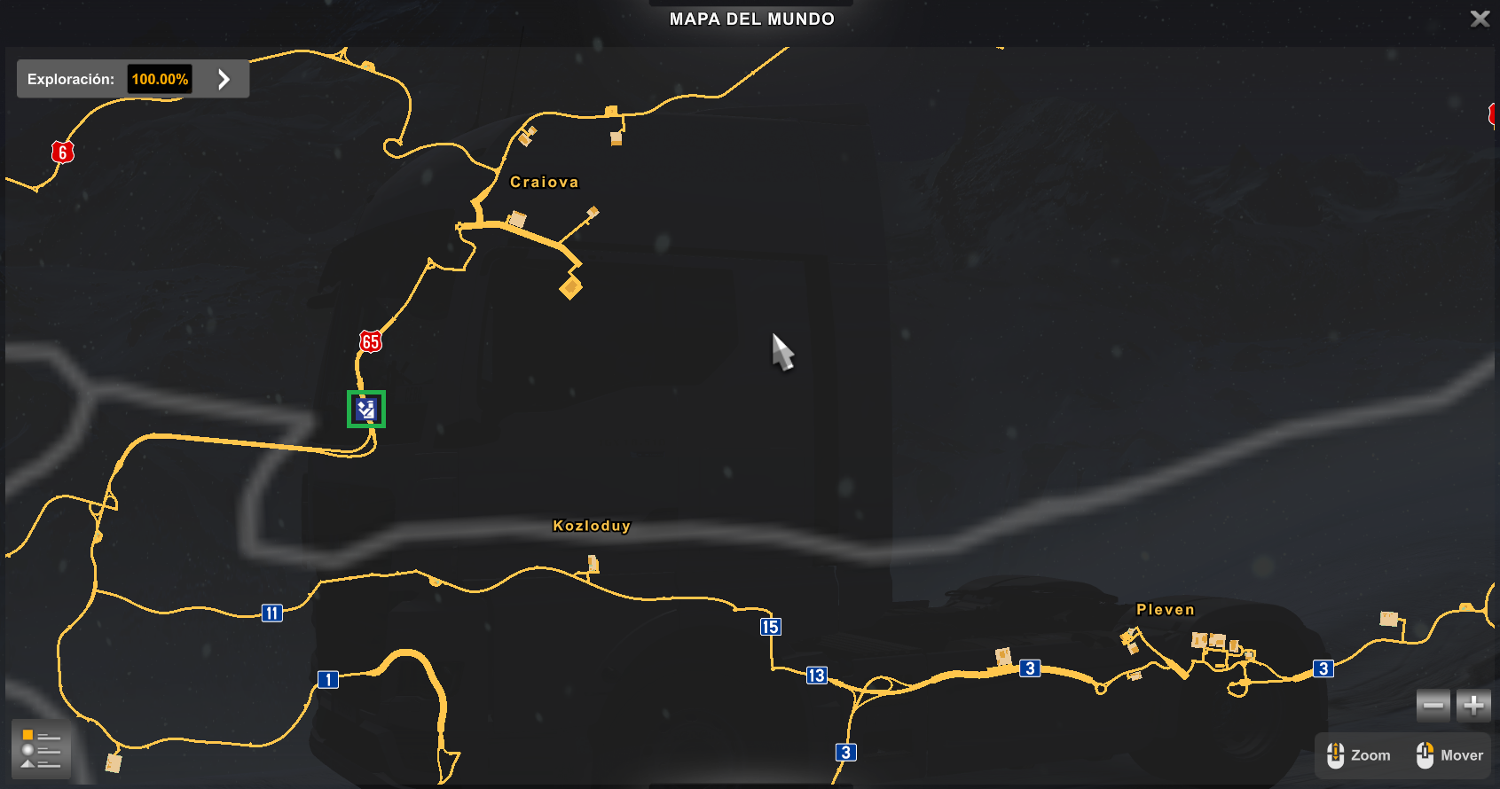Click the blue route 13 marker
The height and width of the screenshot is (789, 1500).
(x=816, y=676)
